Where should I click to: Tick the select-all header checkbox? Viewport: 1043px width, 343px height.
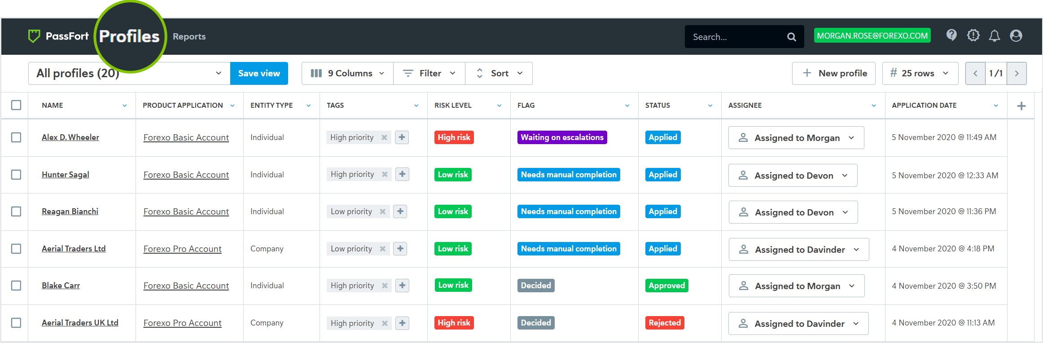pos(16,105)
